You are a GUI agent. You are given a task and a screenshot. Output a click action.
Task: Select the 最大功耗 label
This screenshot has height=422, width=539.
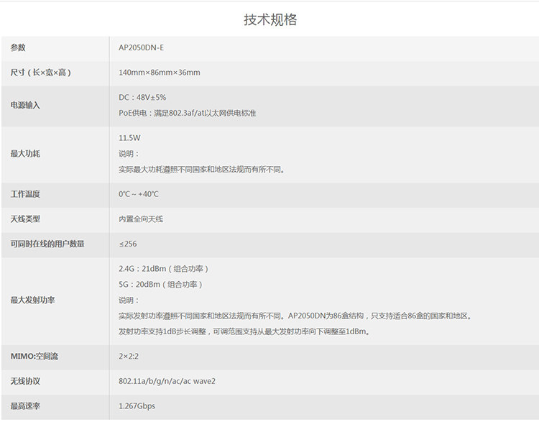coord(25,154)
